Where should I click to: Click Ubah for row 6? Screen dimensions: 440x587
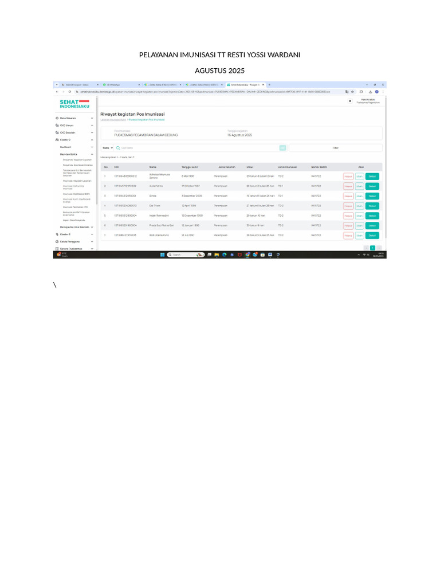click(359, 226)
